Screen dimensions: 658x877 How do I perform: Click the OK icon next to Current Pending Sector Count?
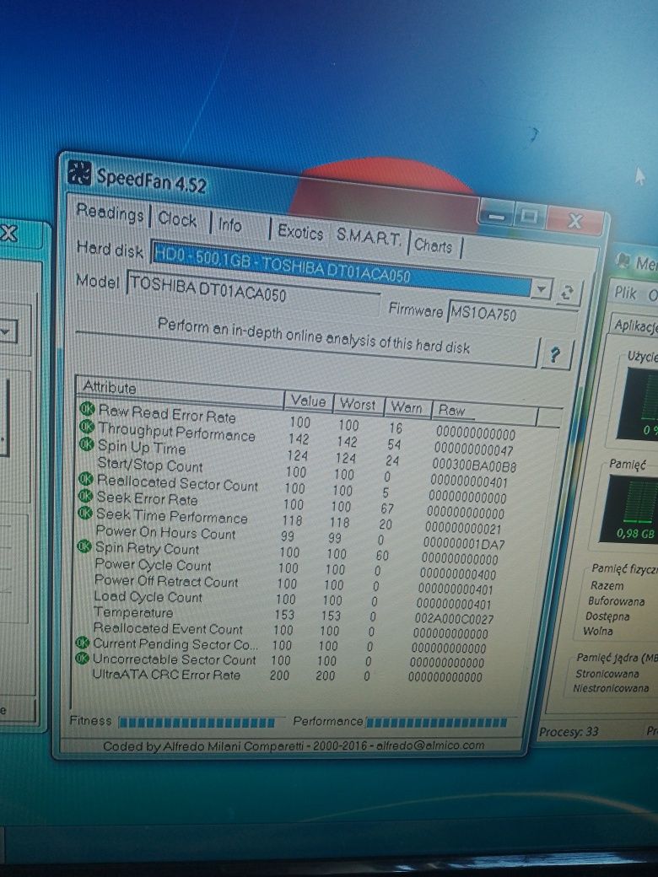pyautogui.click(x=83, y=643)
